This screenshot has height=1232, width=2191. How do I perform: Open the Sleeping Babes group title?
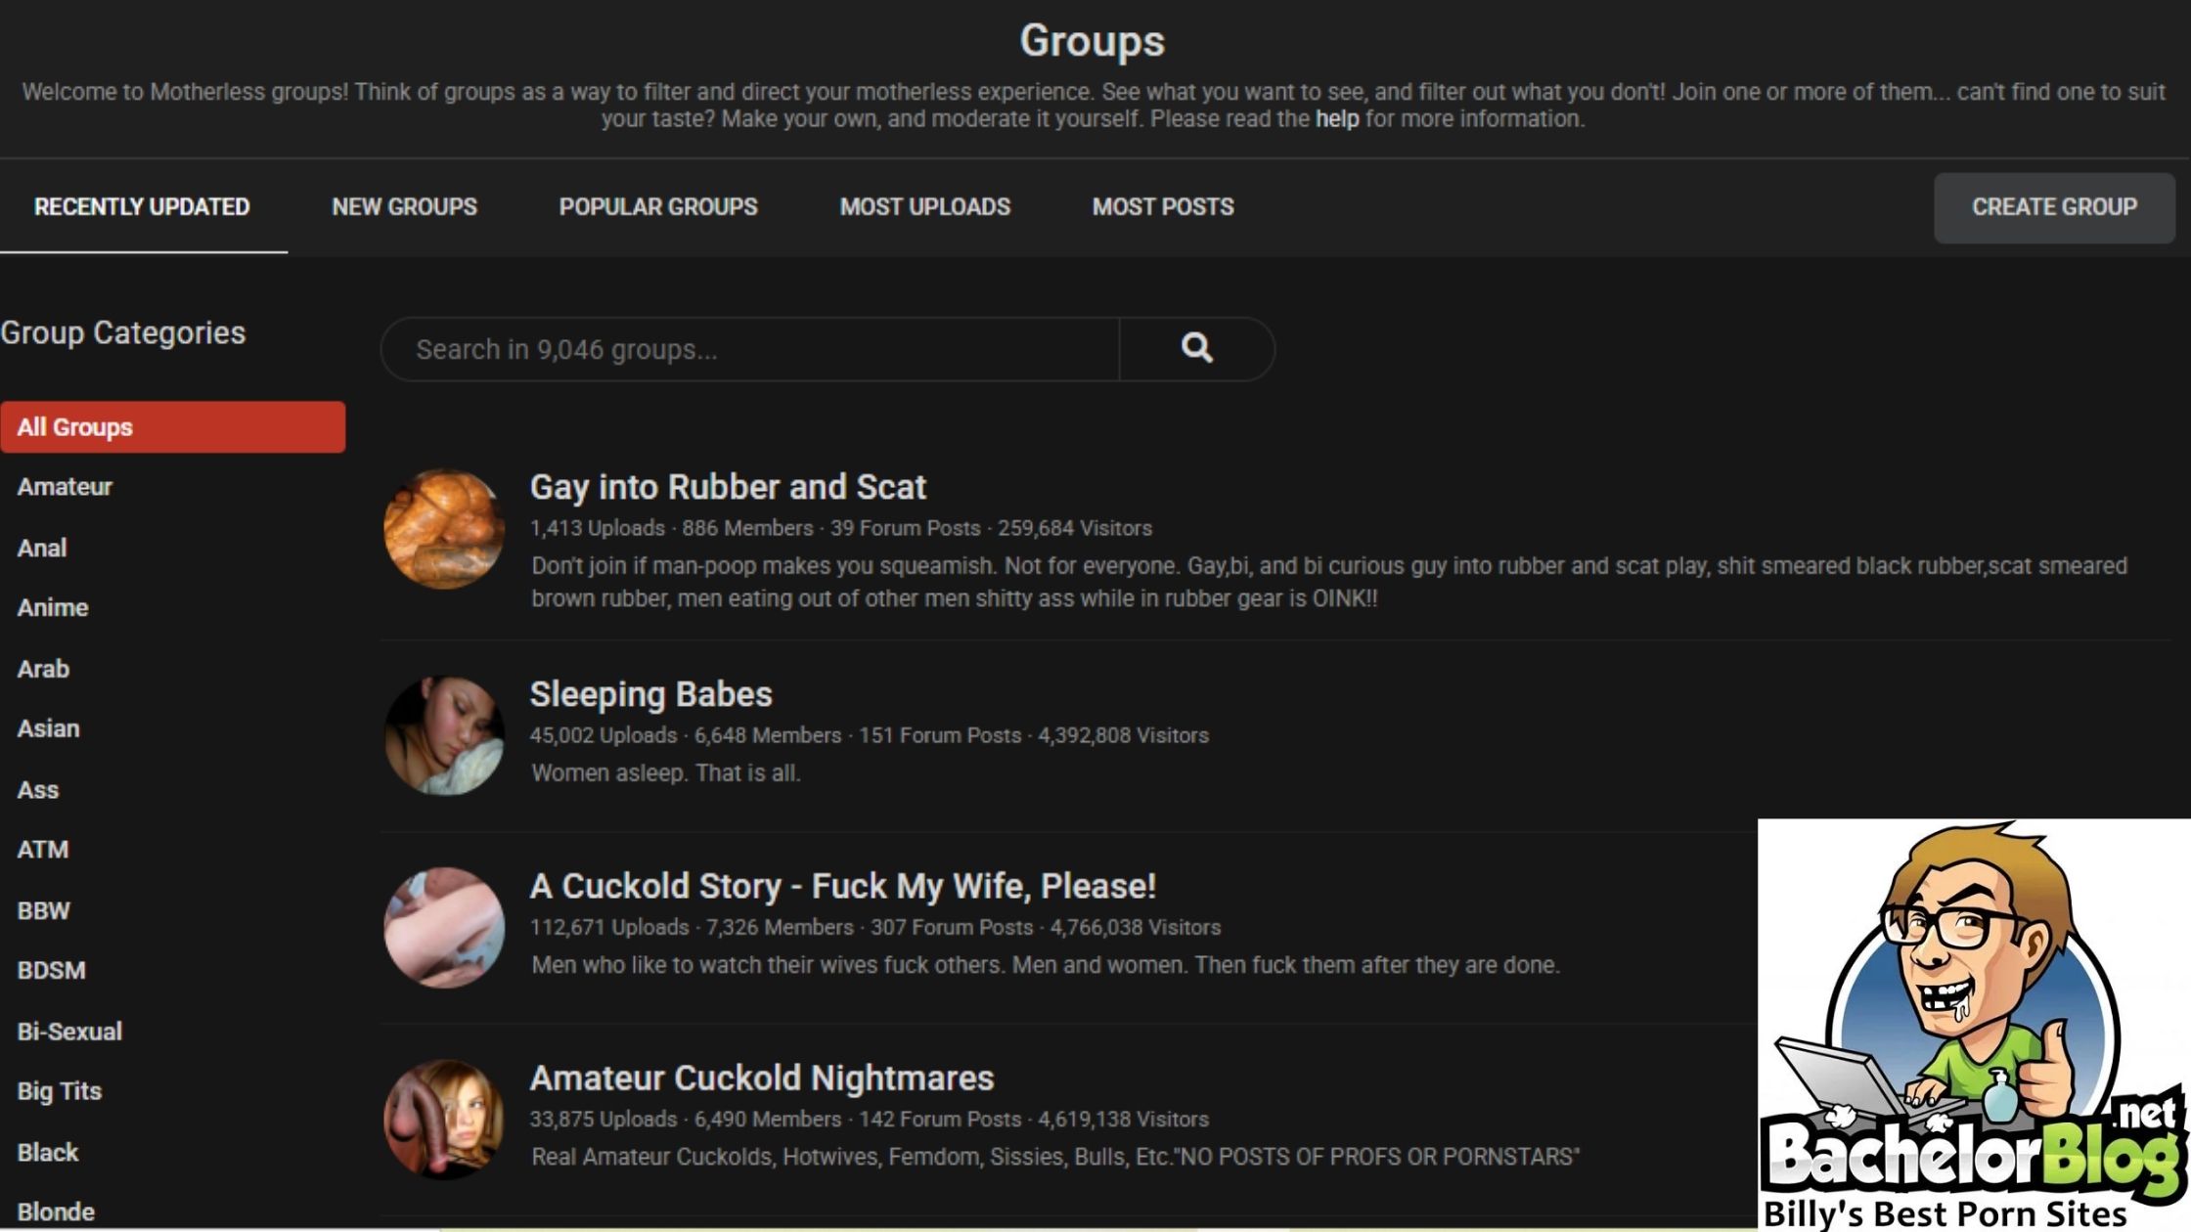click(x=650, y=693)
